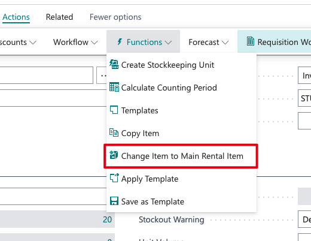Viewport: 311px width, 241px height.
Task: Switch to the Actions tab
Action: pyautogui.click(x=16, y=17)
